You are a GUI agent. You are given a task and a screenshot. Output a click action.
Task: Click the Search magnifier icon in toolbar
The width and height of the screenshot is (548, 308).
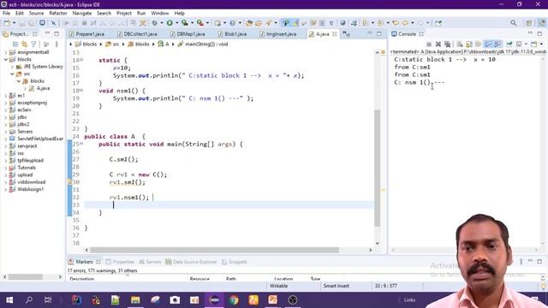click(x=514, y=23)
